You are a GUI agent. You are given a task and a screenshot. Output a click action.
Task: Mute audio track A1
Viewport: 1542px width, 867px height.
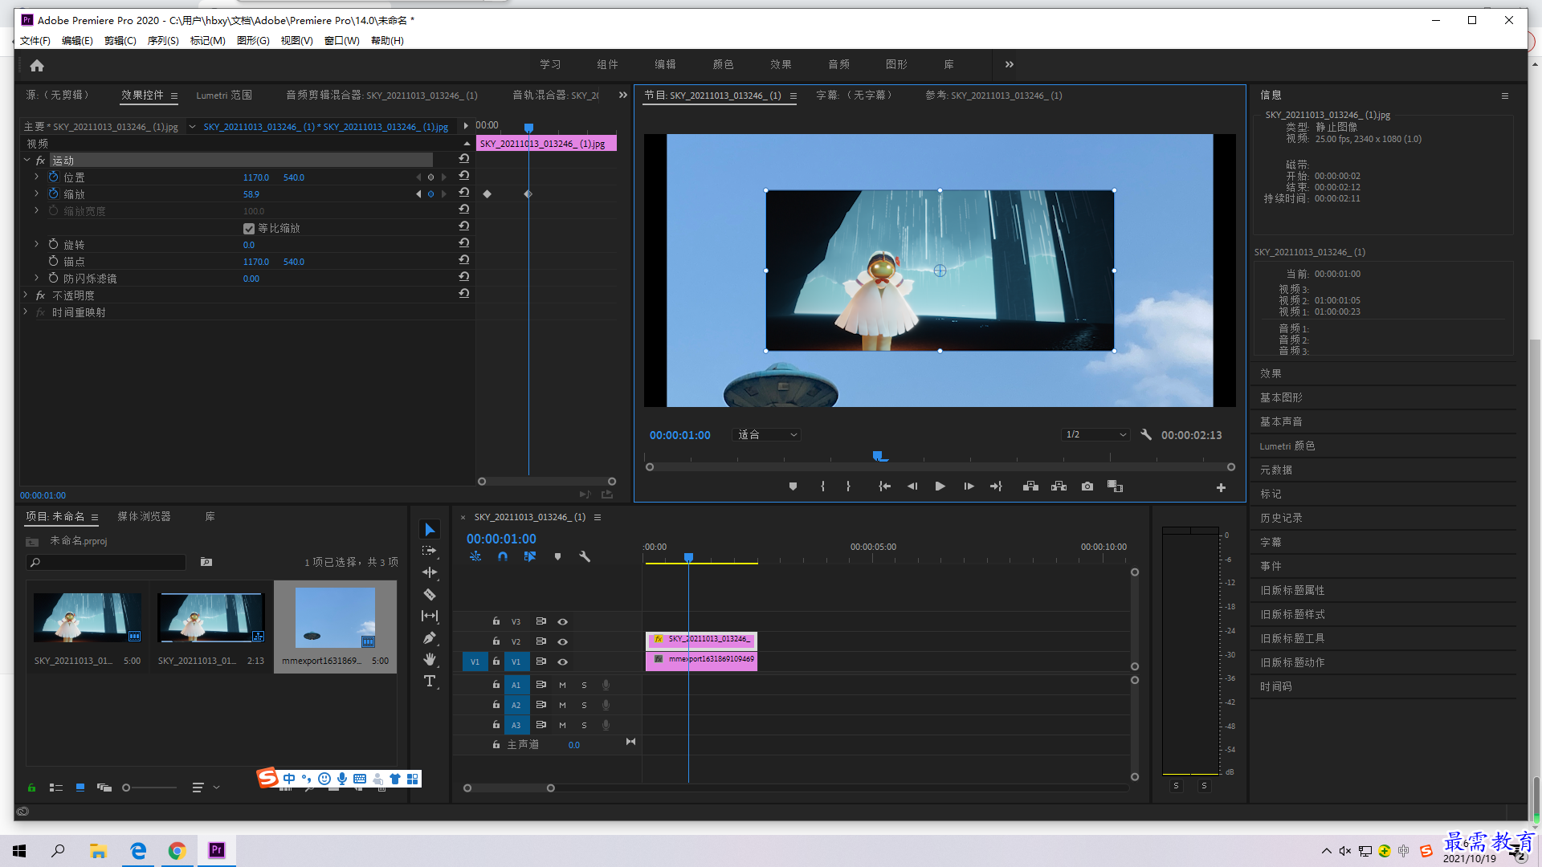562,685
